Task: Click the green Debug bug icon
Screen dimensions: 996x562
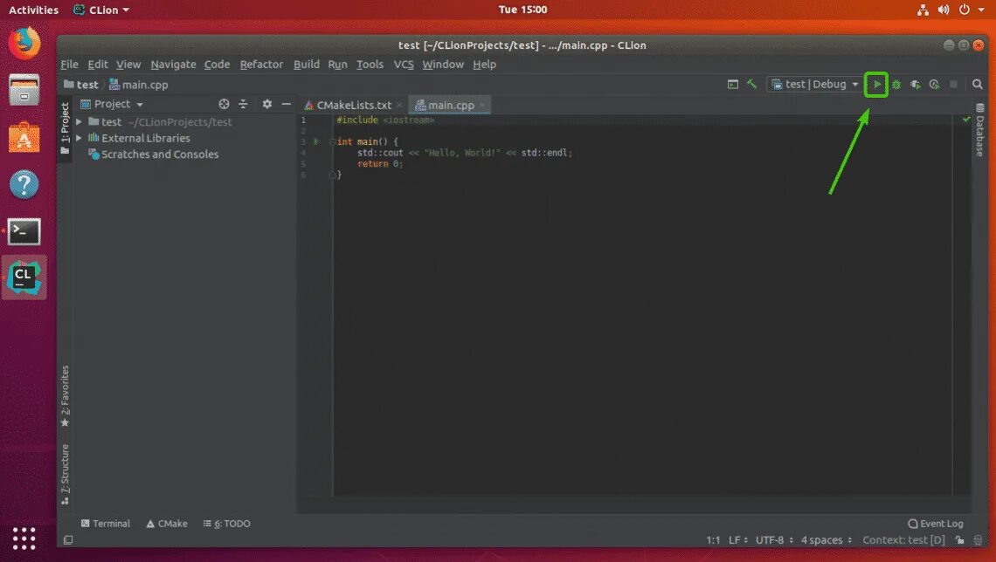Action: pyautogui.click(x=896, y=85)
